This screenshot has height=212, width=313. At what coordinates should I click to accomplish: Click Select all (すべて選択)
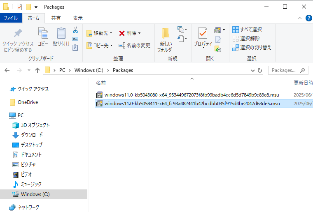click(247, 30)
